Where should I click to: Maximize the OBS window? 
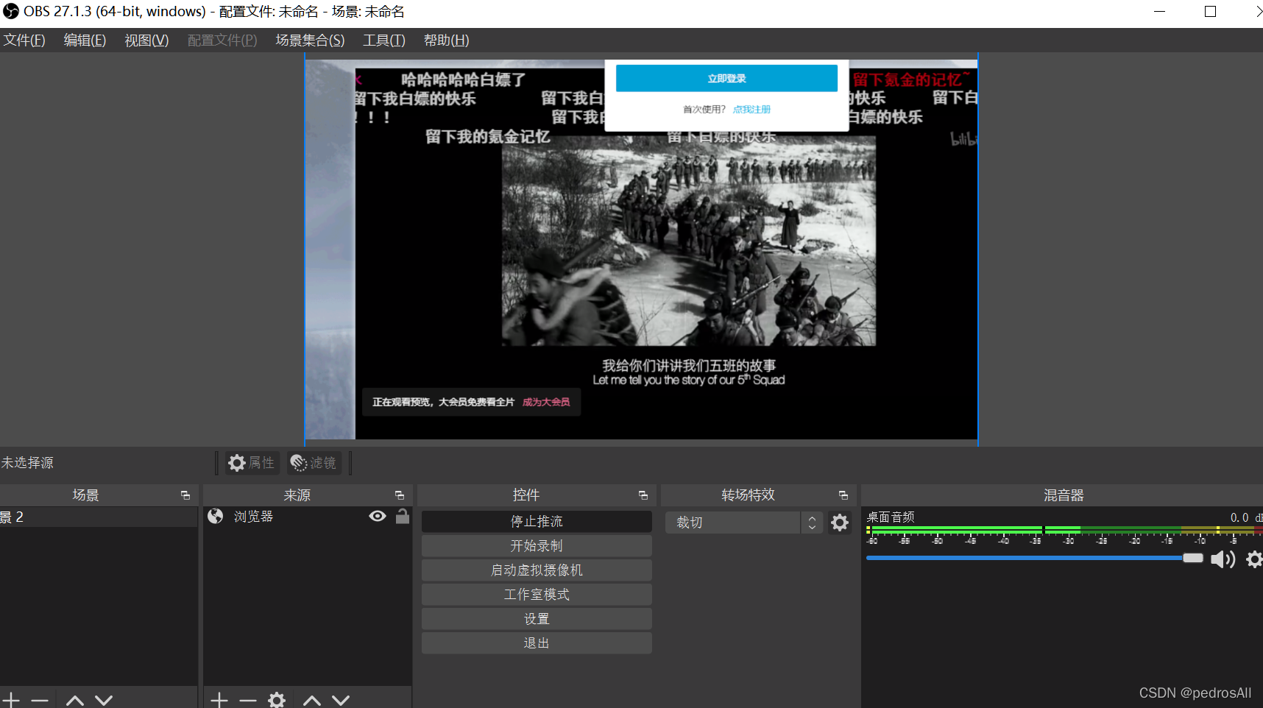coord(1210,12)
